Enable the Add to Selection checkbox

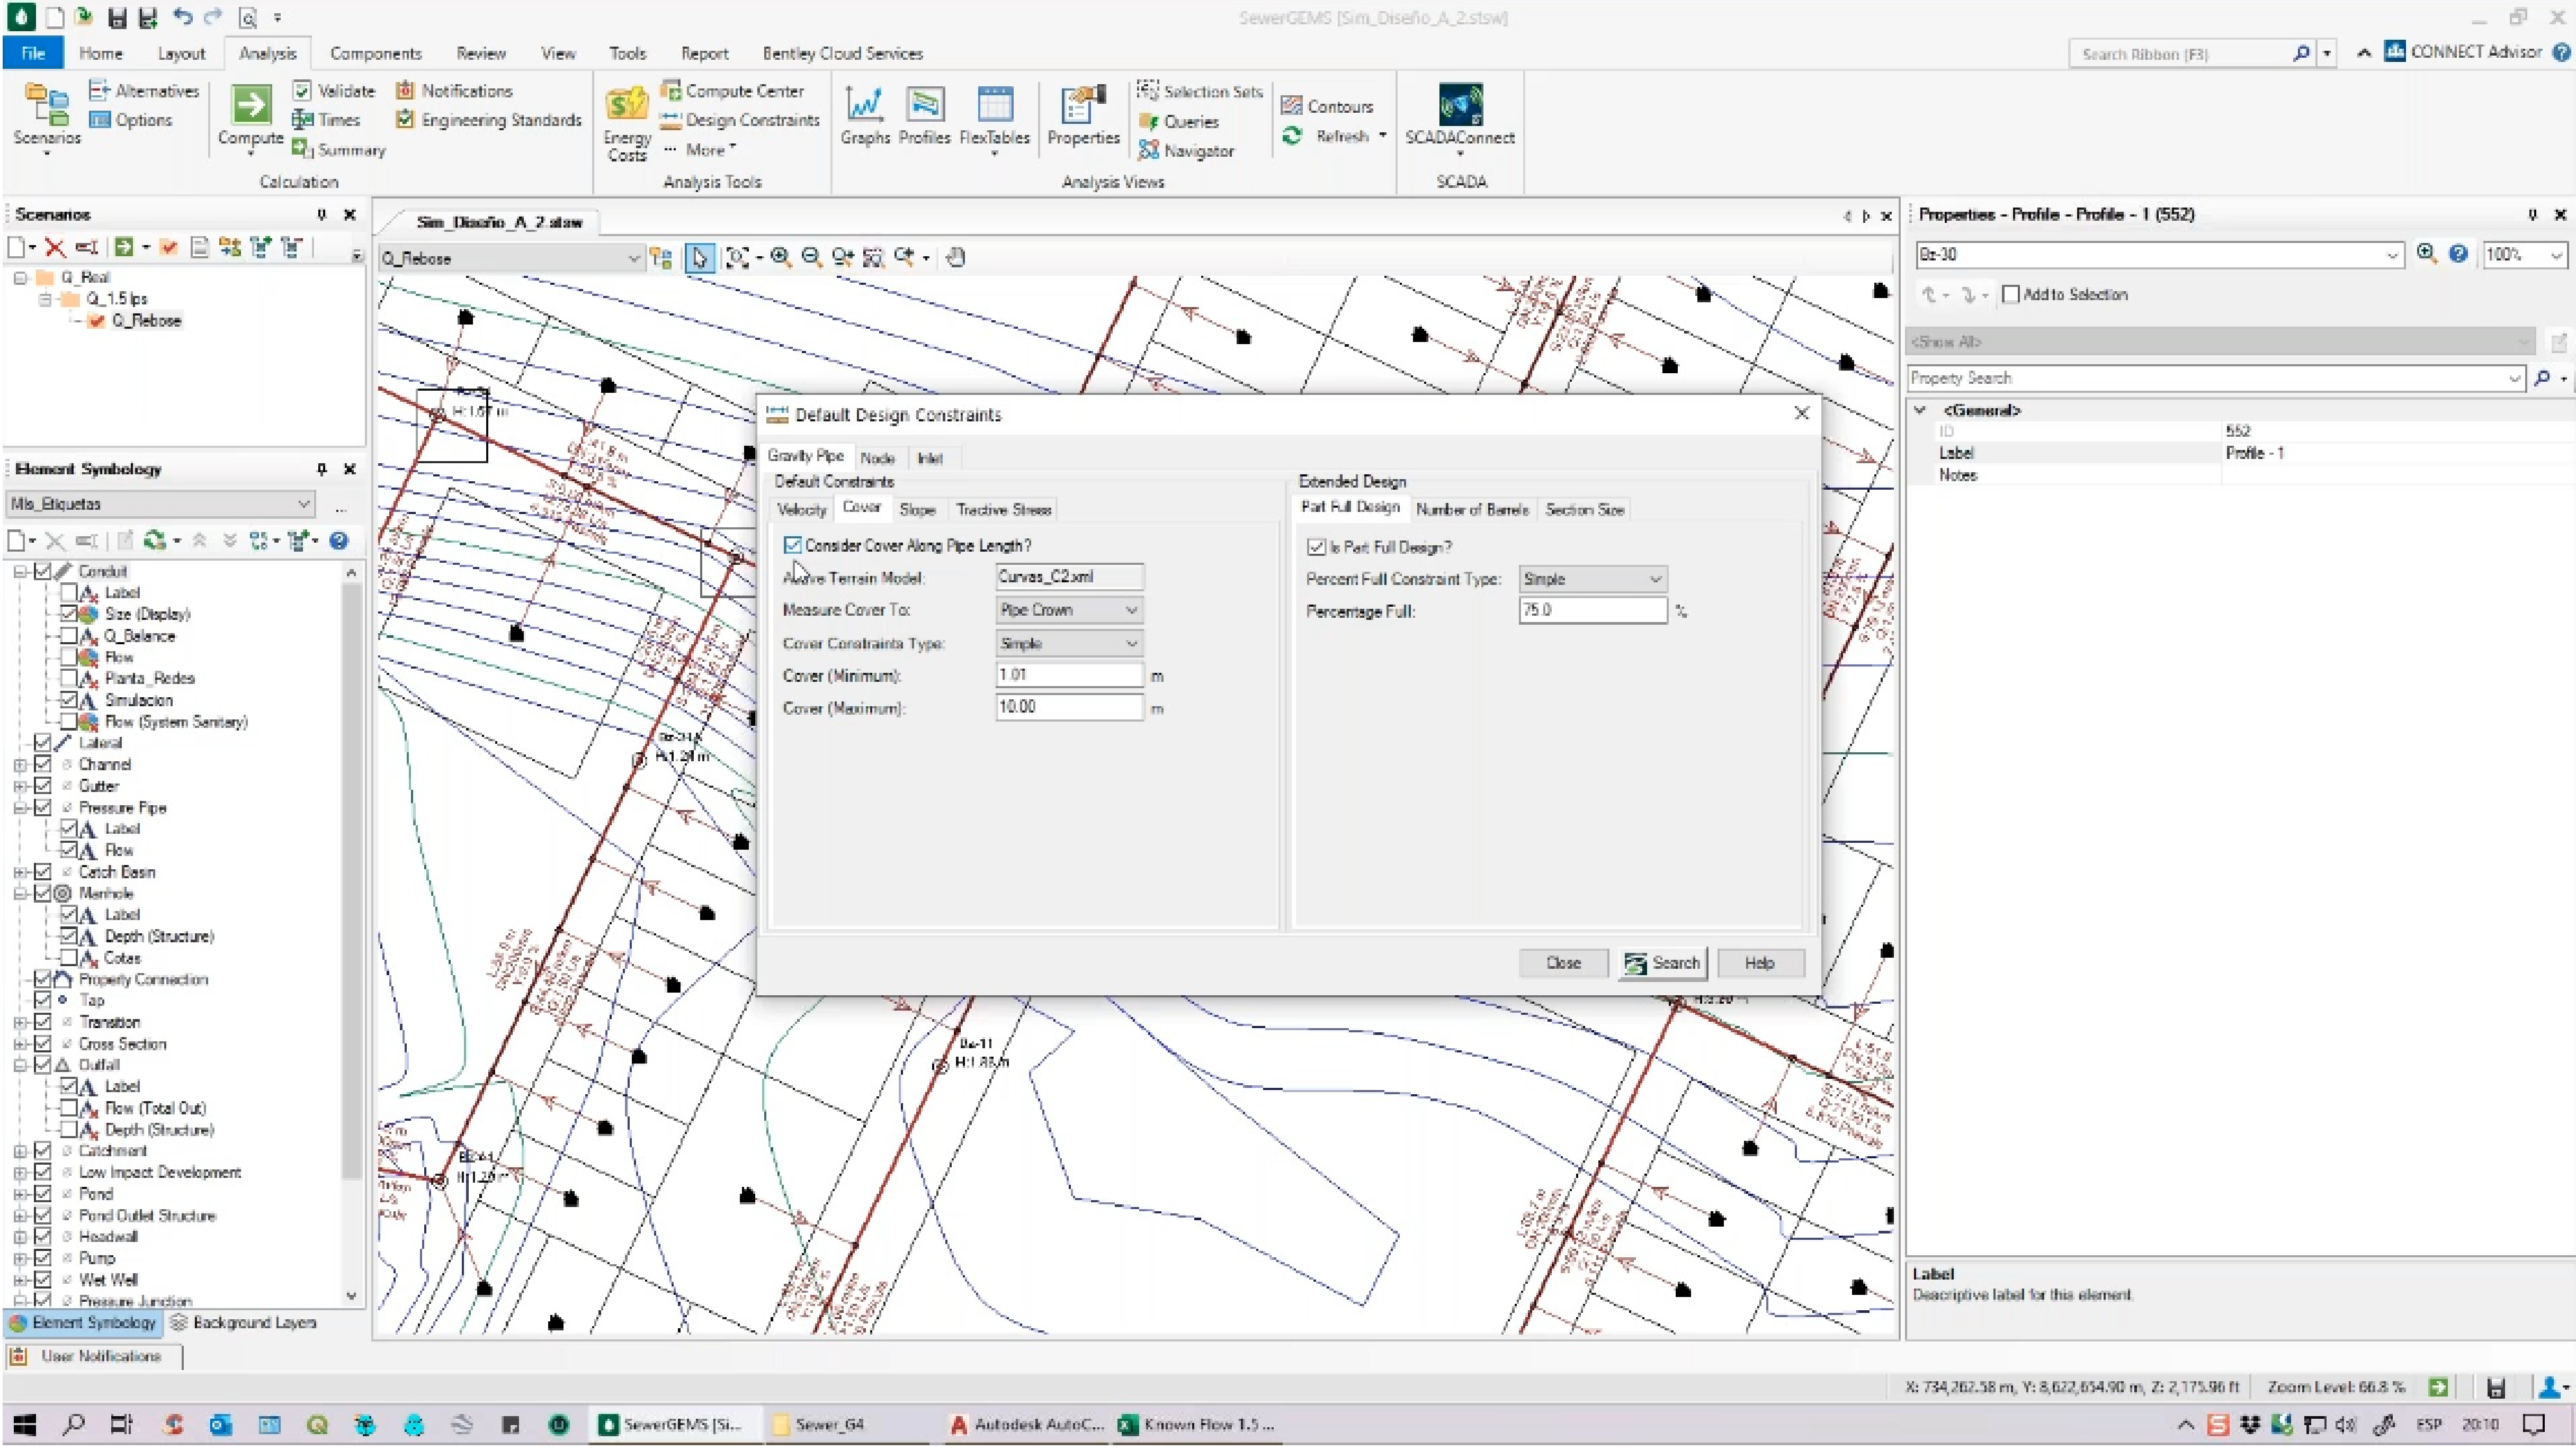(x=2011, y=295)
